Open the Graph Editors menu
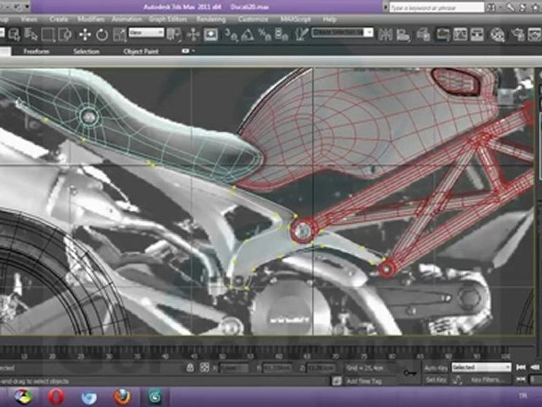Viewport: 542px width, 407px height. click(168, 19)
